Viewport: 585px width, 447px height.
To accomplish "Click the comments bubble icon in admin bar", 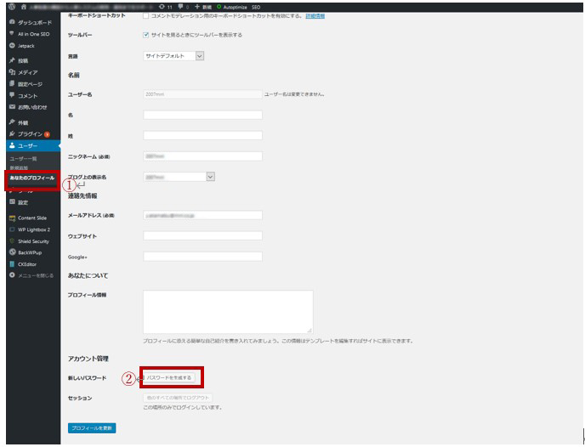I will pos(182,6).
